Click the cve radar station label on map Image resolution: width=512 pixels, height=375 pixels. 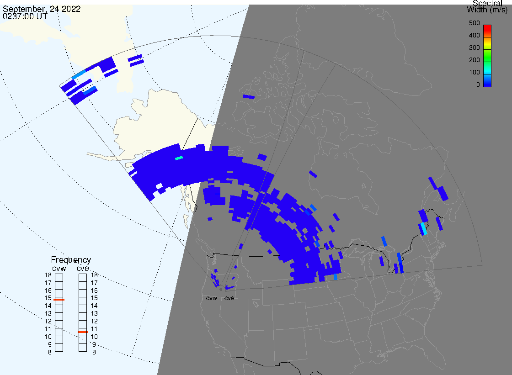pos(229,298)
